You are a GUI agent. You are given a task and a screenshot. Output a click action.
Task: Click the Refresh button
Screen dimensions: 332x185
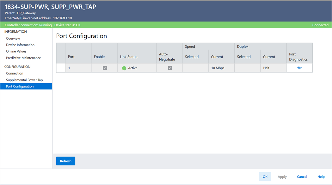pos(66,161)
